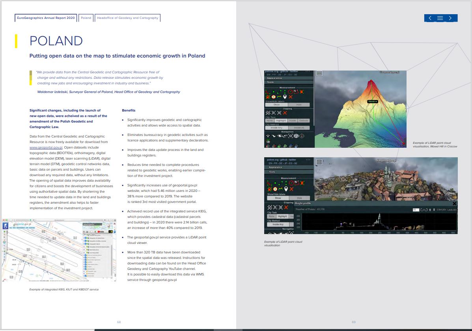Click the hamburger menu icon in the Wawel Hill viewer

pyautogui.click(x=319, y=73)
